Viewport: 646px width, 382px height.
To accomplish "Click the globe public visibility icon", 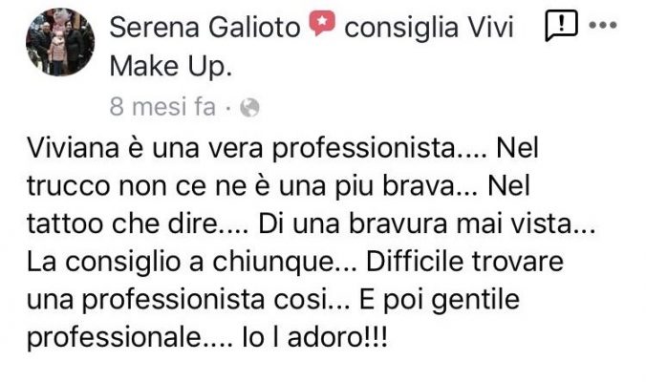I will pyautogui.click(x=249, y=108).
